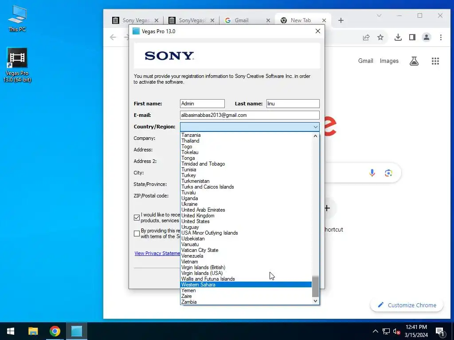Click the muted volume tray icon
Viewport: 454px width, 340px height.
pos(396,331)
